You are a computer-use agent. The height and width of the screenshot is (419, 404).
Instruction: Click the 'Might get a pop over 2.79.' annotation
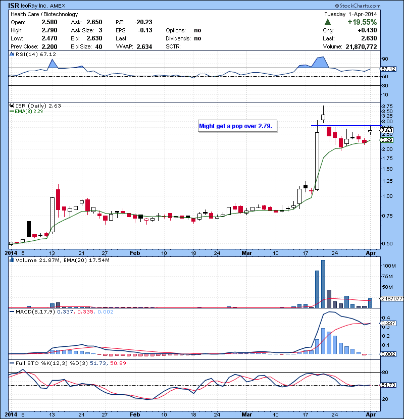(x=237, y=126)
